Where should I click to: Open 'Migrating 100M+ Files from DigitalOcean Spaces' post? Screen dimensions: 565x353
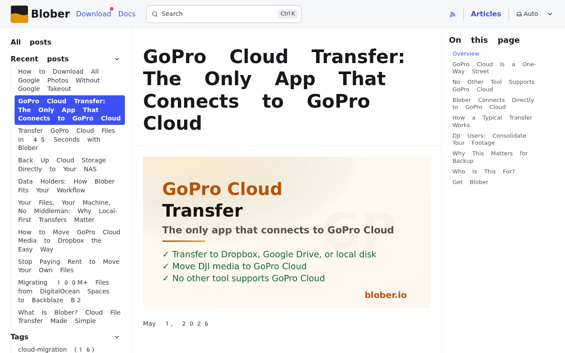(x=70, y=291)
